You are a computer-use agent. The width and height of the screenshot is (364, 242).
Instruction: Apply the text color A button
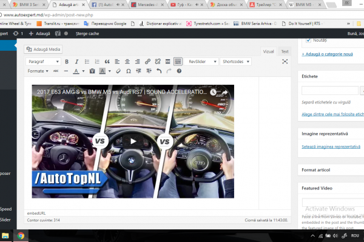click(76, 71)
